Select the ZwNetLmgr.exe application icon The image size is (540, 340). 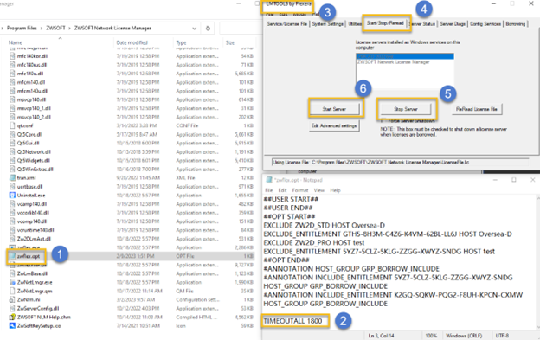[12, 282]
